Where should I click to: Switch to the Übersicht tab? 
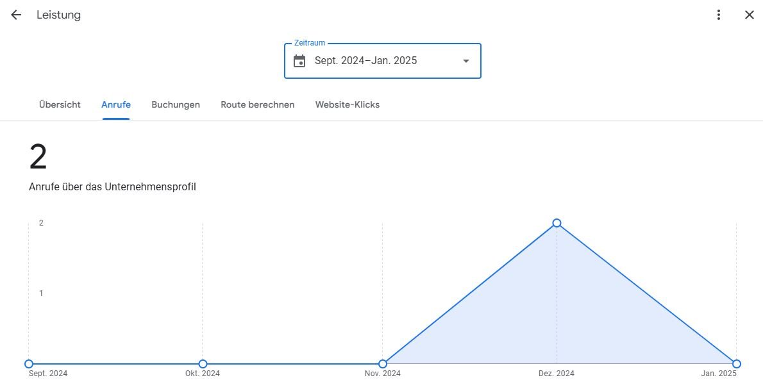tap(60, 104)
